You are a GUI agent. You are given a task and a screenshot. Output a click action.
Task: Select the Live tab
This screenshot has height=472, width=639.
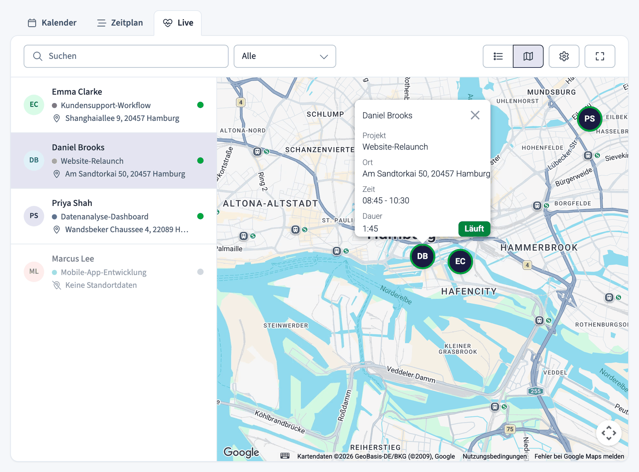(x=178, y=23)
